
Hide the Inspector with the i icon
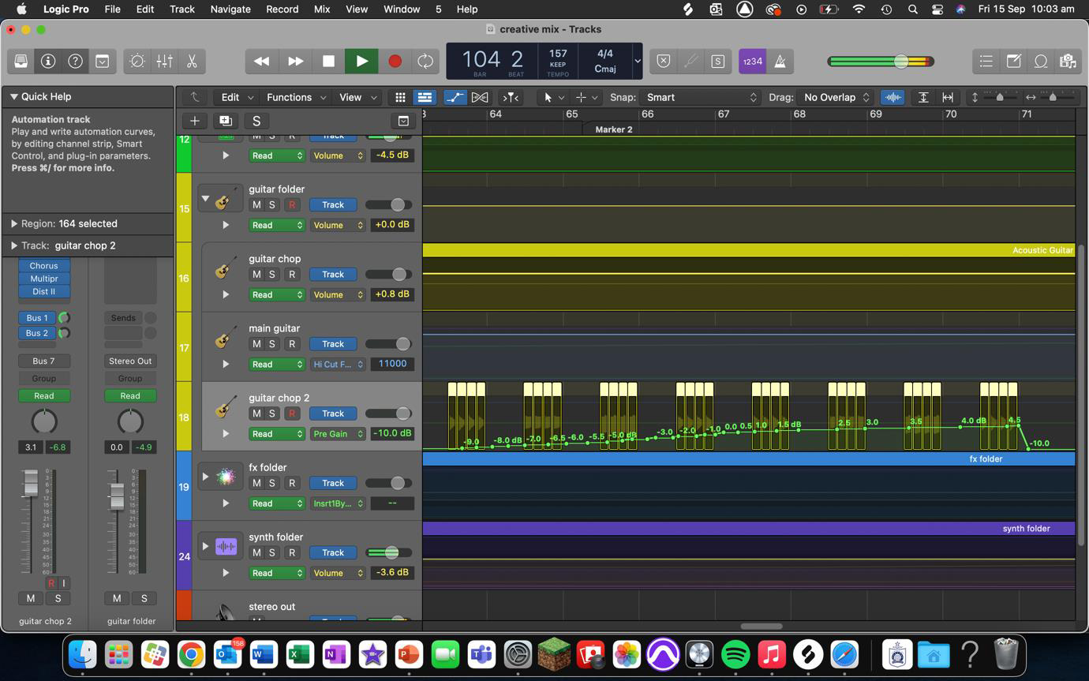click(x=47, y=61)
